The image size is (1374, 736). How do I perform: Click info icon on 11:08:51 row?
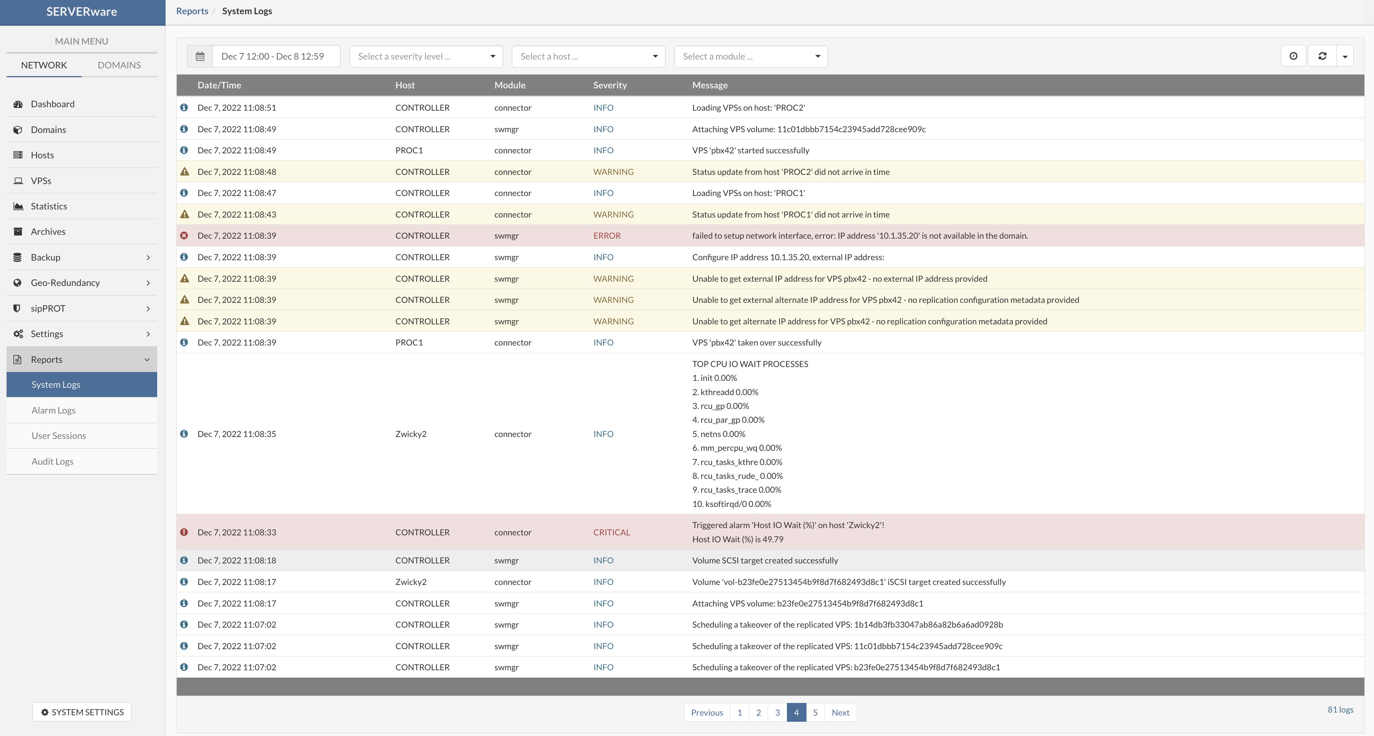184,107
